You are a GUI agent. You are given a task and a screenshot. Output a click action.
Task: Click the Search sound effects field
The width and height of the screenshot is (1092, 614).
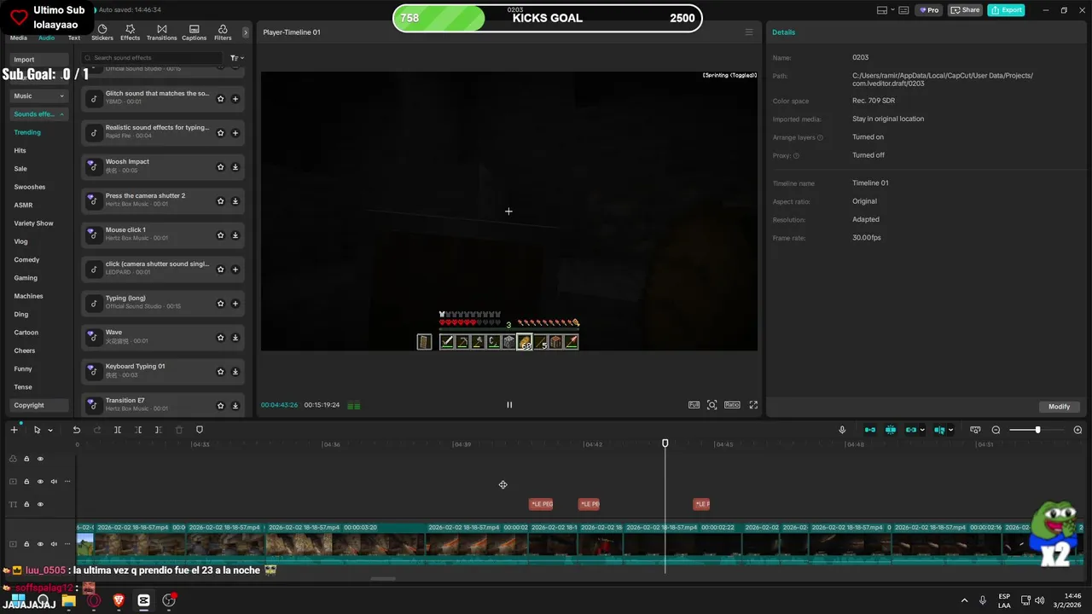click(x=151, y=58)
